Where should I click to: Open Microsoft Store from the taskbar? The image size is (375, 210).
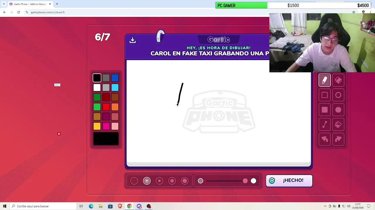[x=110, y=206]
